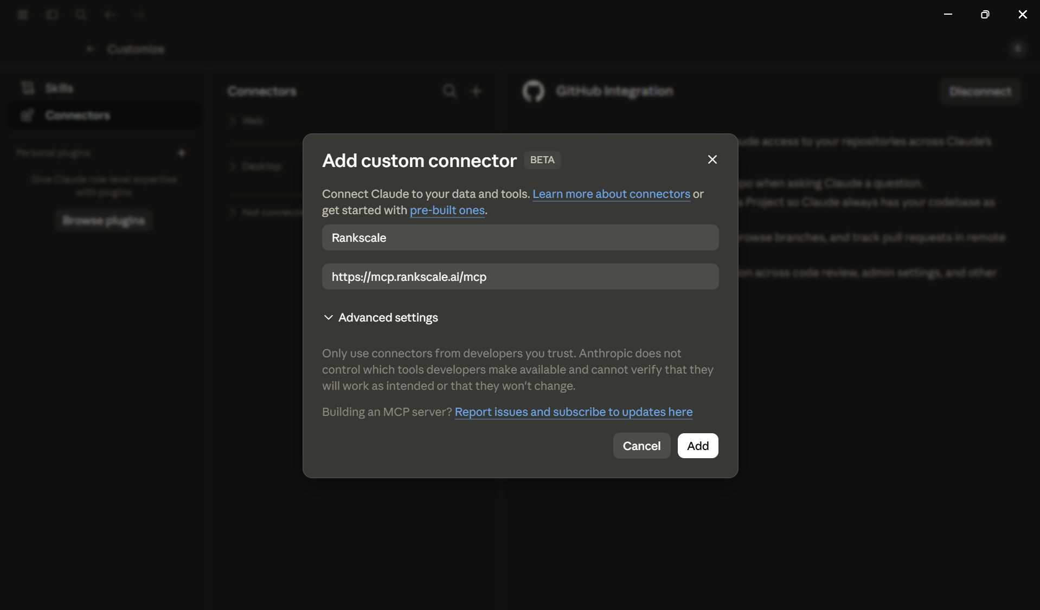Image resolution: width=1040 pixels, height=610 pixels.
Task: Close the Add custom connector dialog
Action: point(712,159)
